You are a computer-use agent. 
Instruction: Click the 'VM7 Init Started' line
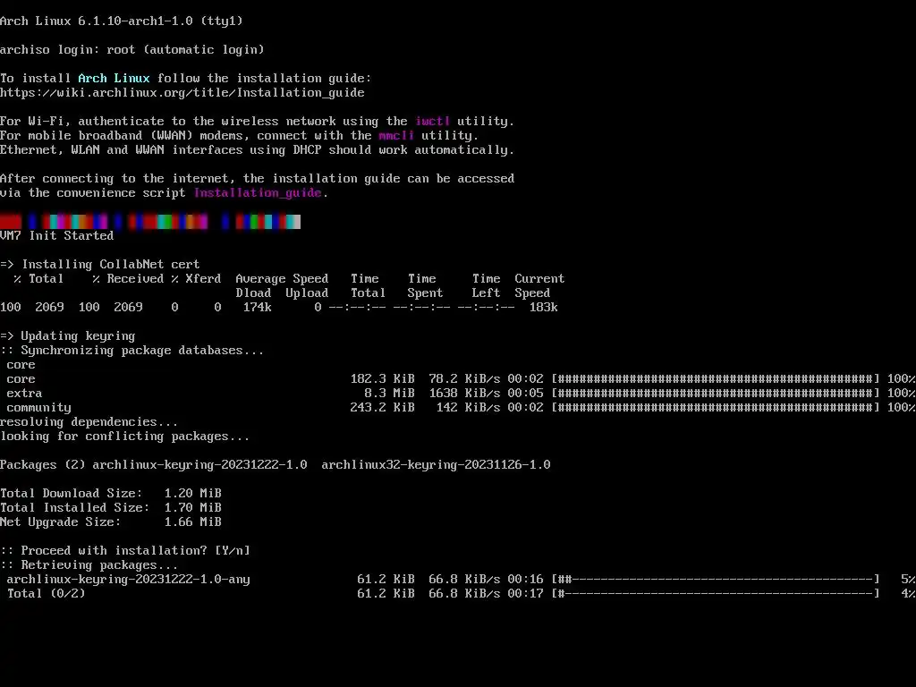click(x=56, y=235)
